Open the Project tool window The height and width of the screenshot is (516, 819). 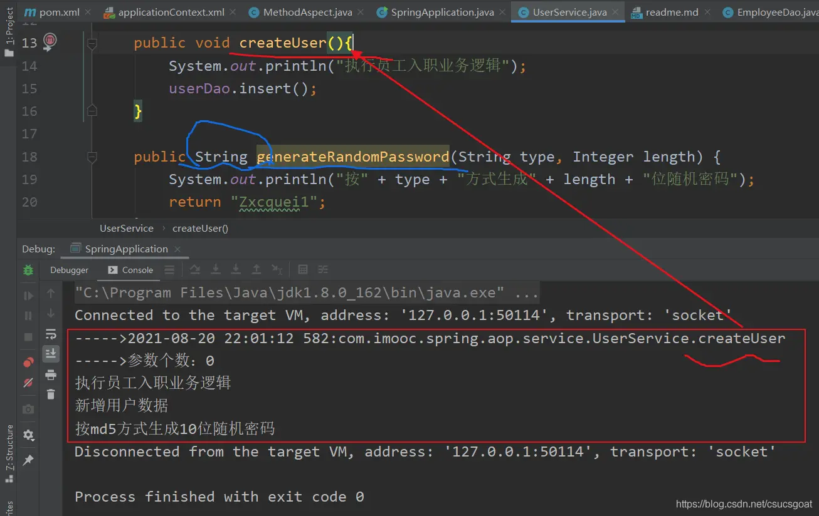tap(9, 31)
